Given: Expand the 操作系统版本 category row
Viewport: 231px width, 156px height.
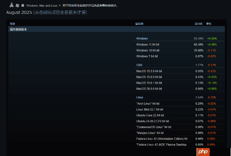Looking at the screenshot, I should click(116, 29).
